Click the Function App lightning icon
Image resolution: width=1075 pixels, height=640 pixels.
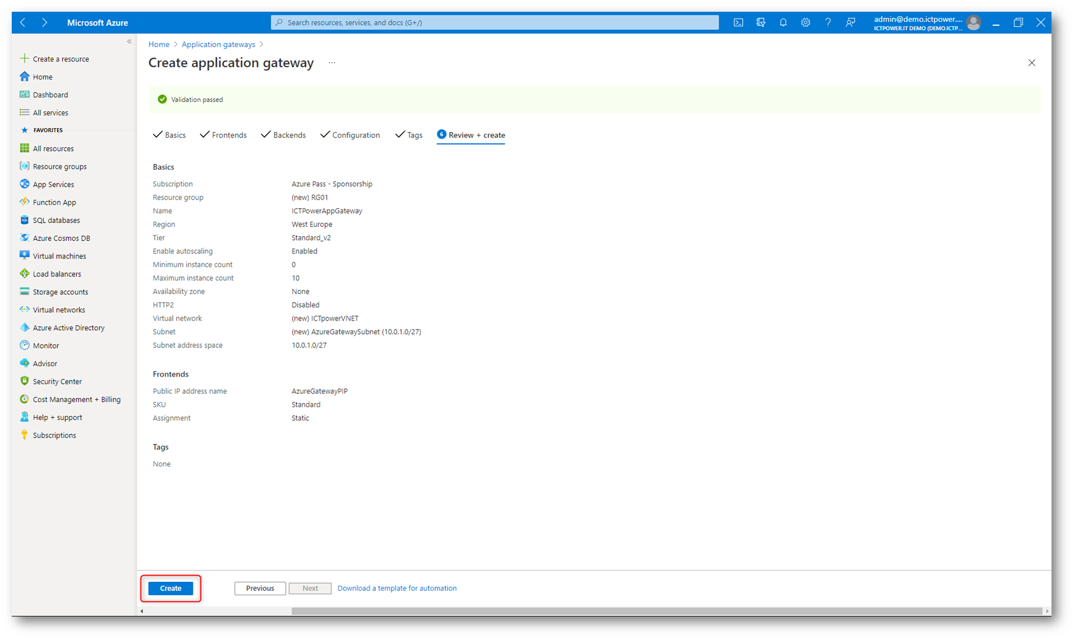coord(24,201)
